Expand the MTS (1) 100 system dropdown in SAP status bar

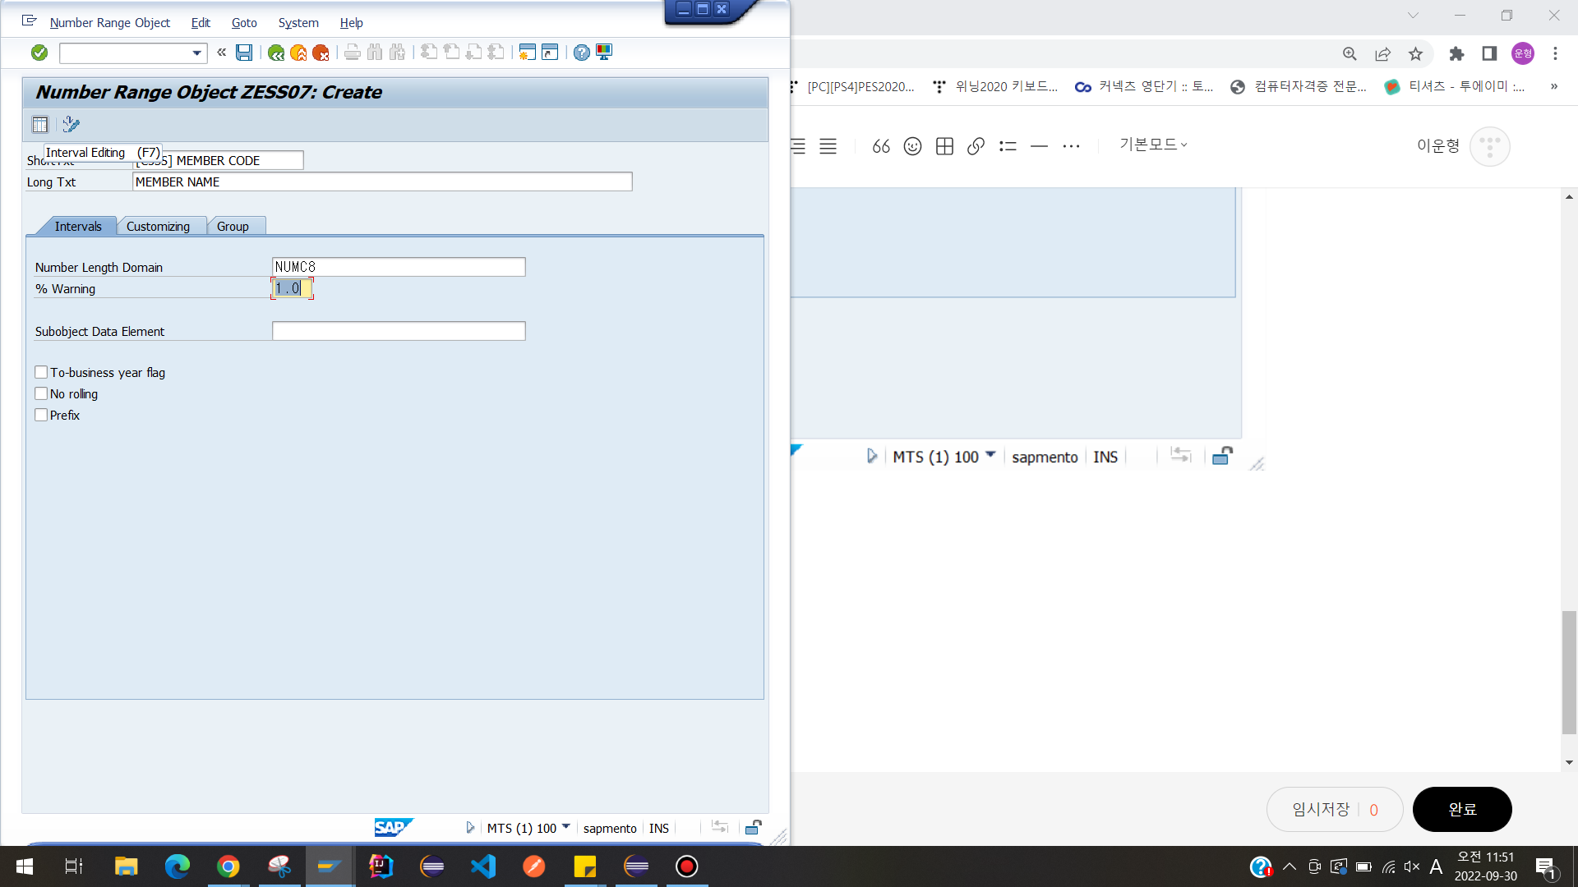565,827
